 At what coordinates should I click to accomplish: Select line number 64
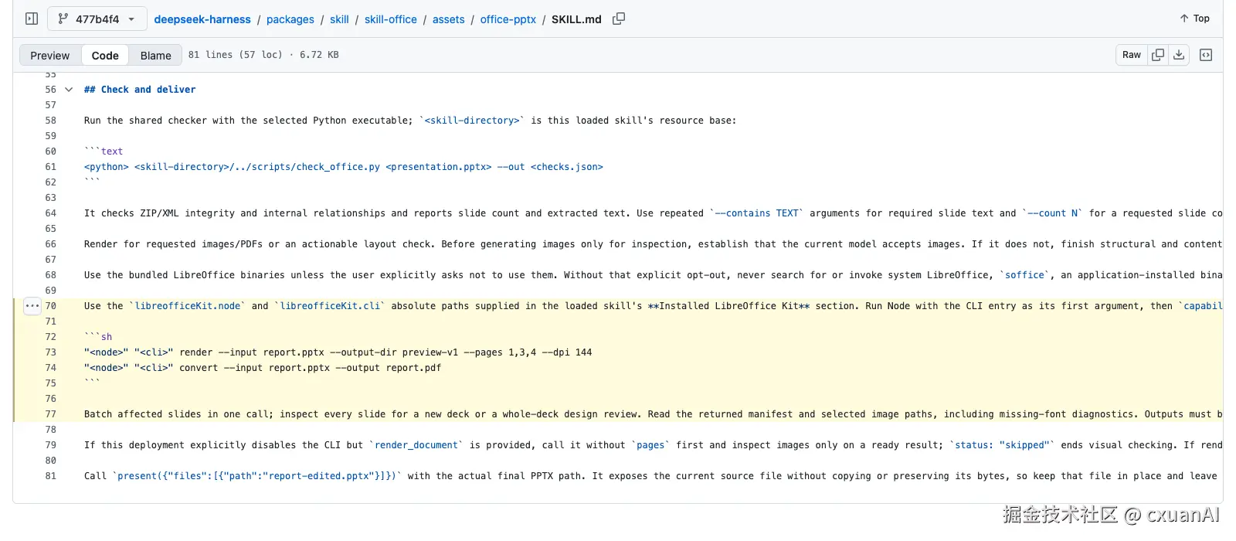tap(51, 213)
